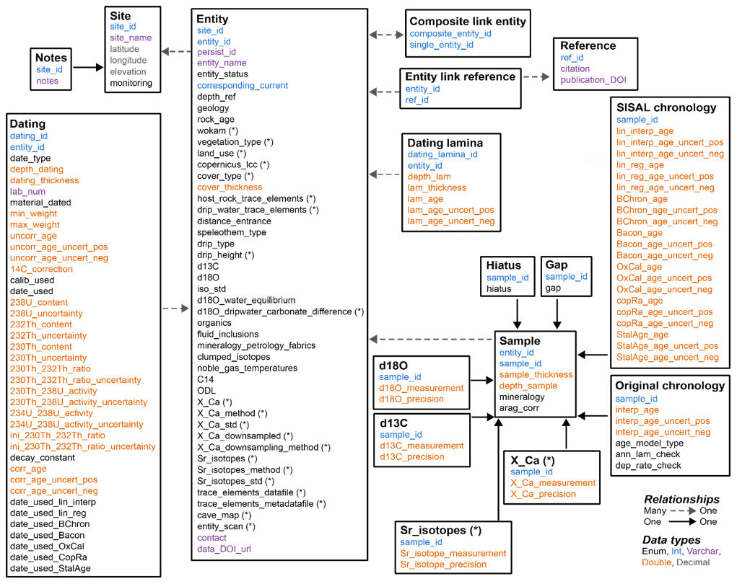Click the Sr_isotopes (*) table heading
Screen dimensions: 737x584
(440, 530)
